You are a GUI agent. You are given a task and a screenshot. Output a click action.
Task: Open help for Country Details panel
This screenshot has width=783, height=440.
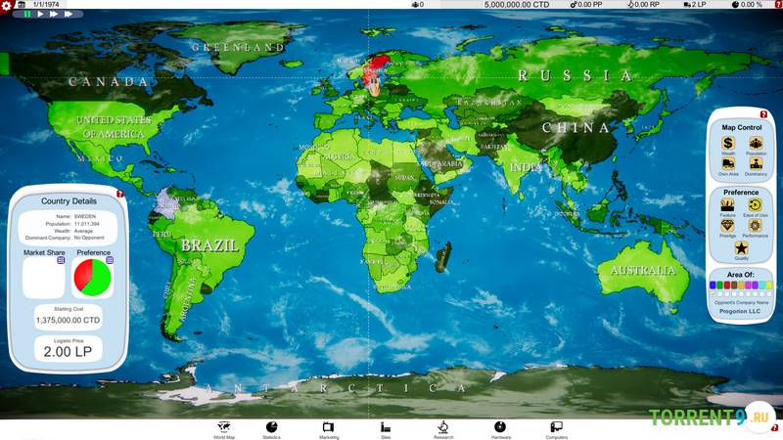click(x=120, y=194)
